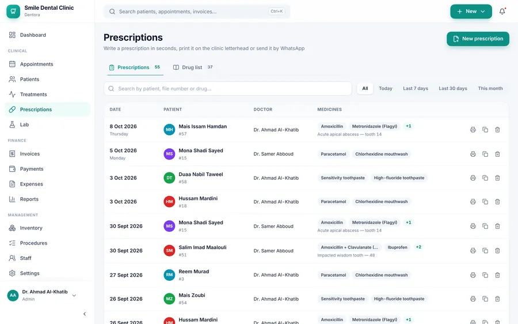Delete the Duaa Nabil Taweel prescription
Image resolution: width=518 pixels, height=324 pixels.
click(x=497, y=178)
